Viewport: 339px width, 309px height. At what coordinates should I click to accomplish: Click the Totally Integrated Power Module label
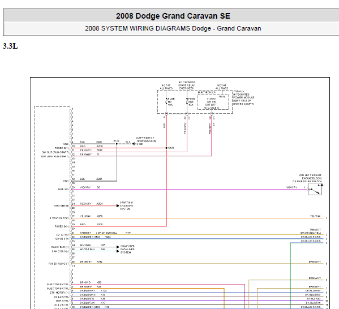(243, 98)
